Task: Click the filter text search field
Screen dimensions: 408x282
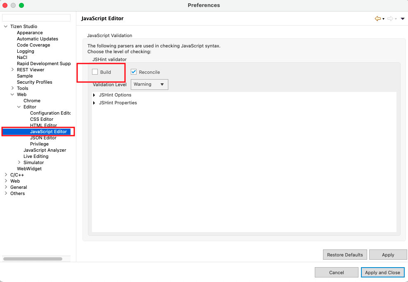Action: [x=36, y=18]
